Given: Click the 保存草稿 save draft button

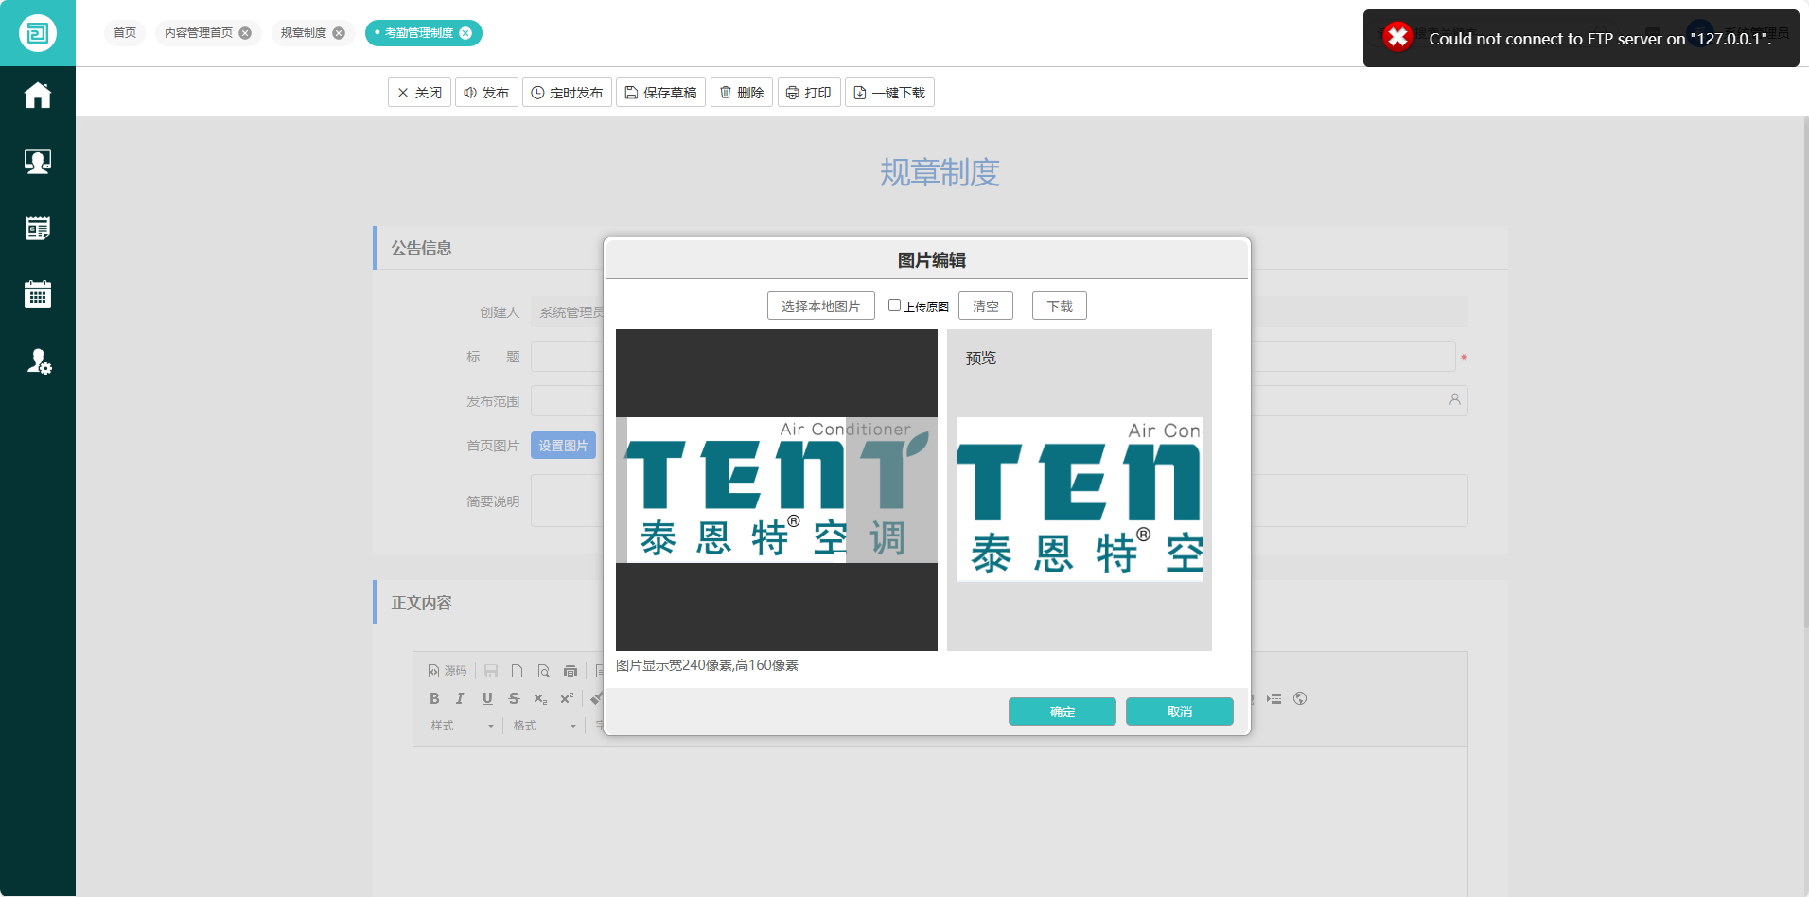Looking at the screenshot, I should coord(660,92).
